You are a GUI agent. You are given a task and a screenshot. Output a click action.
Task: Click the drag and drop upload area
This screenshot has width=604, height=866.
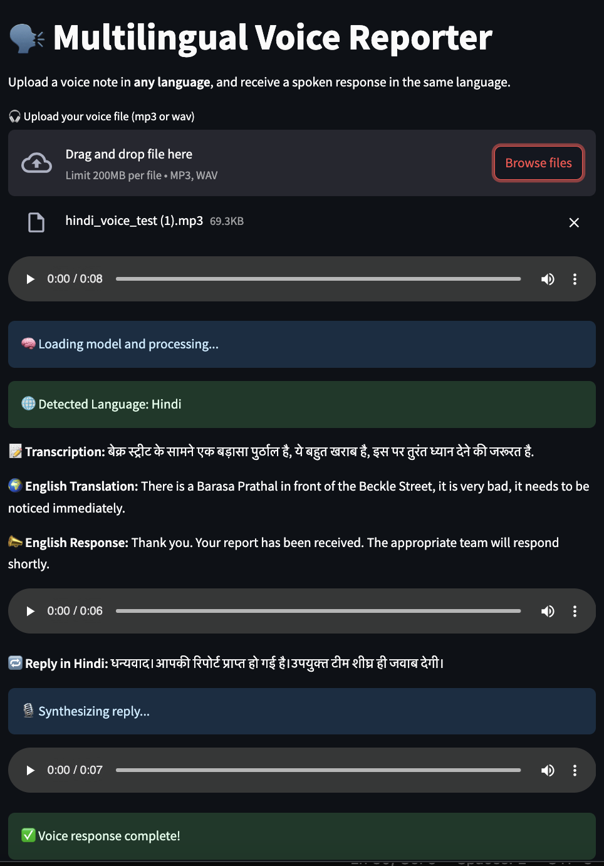(x=251, y=163)
